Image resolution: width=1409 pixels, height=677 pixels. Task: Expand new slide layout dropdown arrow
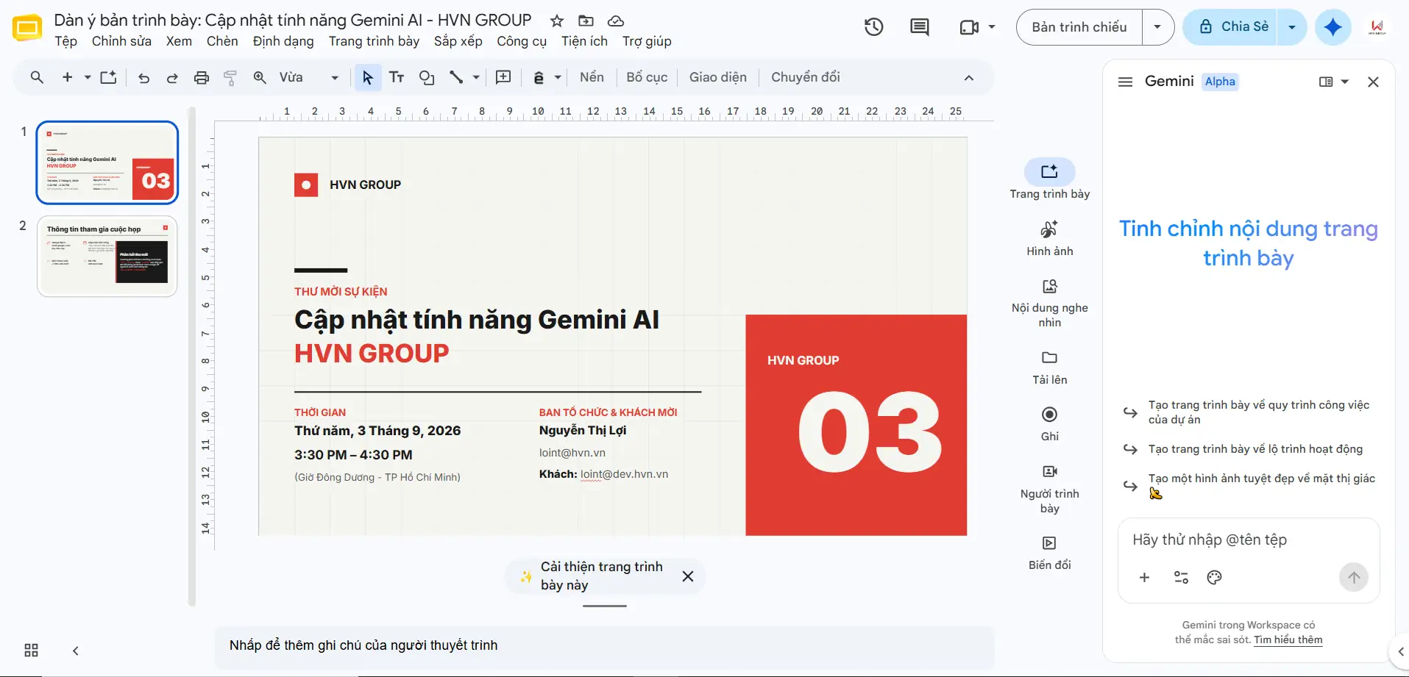point(88,77)
